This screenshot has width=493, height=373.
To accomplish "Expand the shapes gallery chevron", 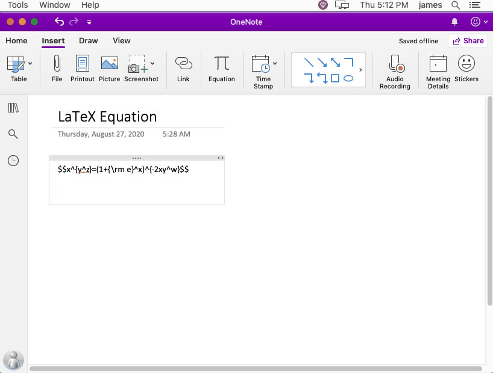I will click(360, 69).
